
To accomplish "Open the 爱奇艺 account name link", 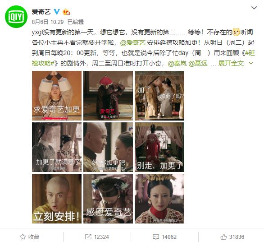I will coord(41,12).
